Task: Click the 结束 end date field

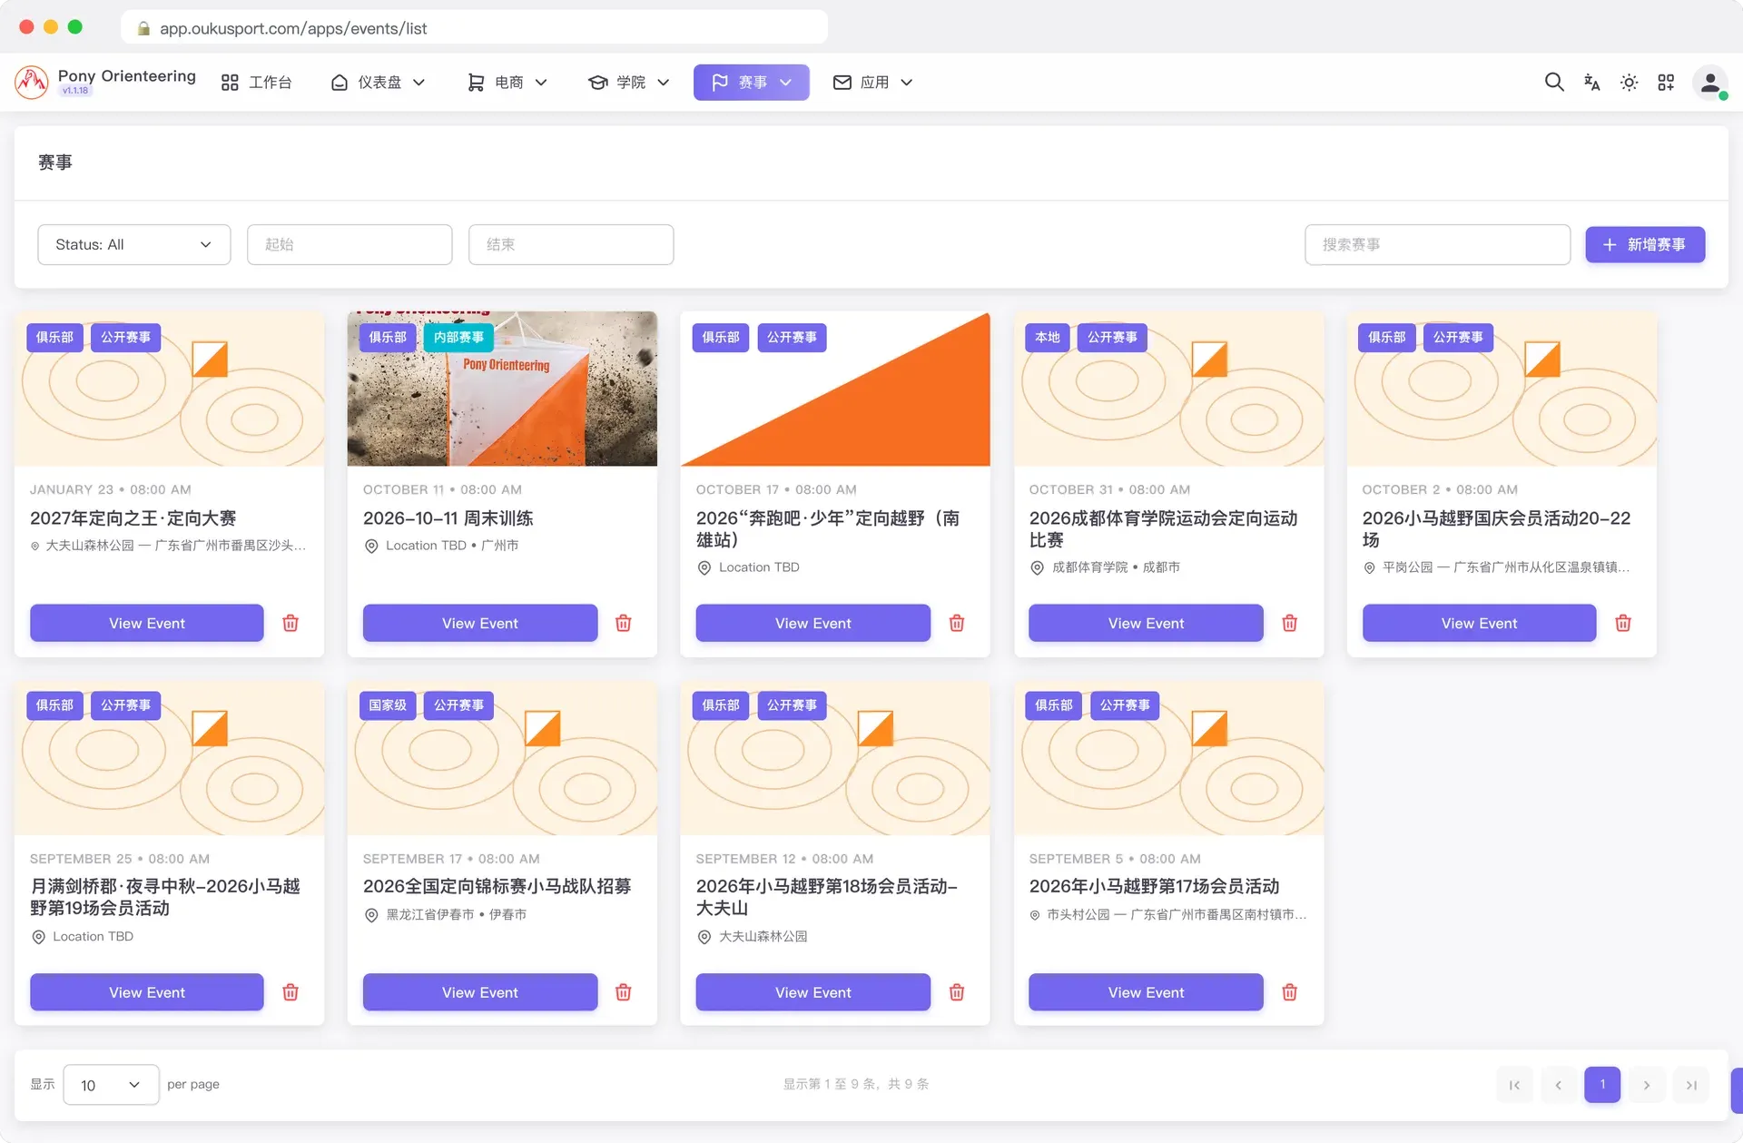Action: point(571,244)
